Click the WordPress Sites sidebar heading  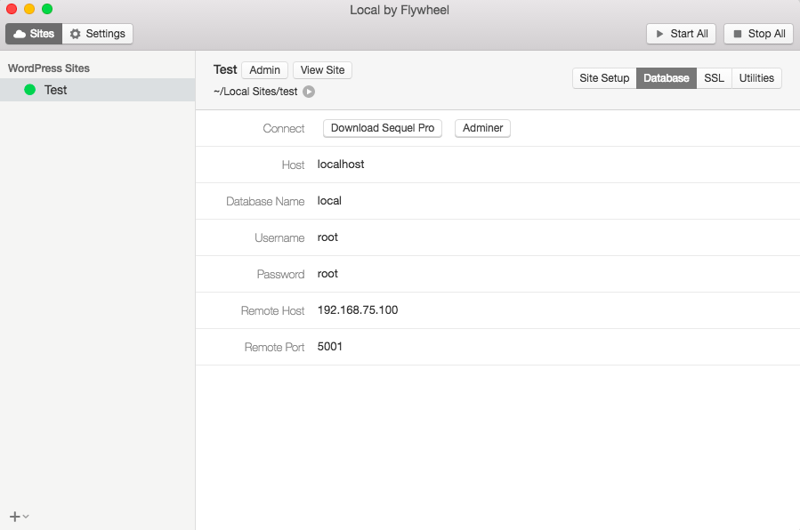pos(48,68)
